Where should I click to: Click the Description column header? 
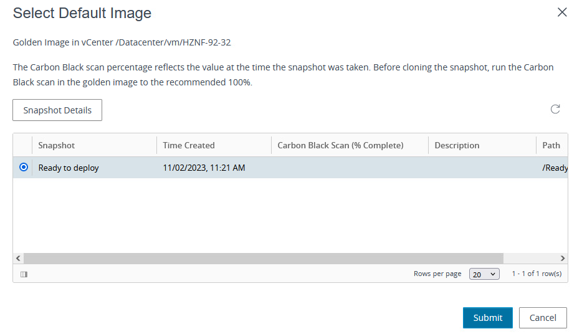tap(457, 145)
